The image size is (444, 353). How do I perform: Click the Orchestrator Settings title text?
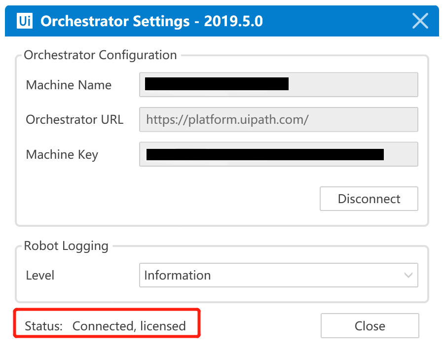click(x=151, y=21)
